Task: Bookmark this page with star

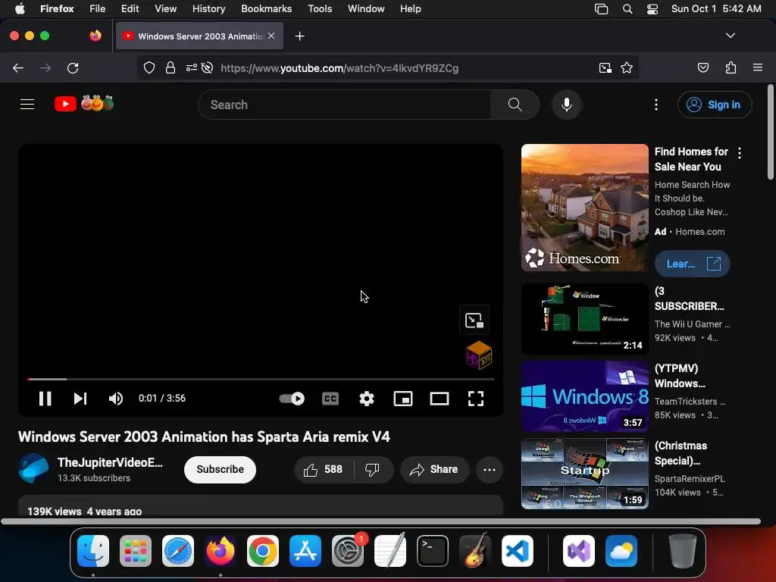Action: click(627, 67)
